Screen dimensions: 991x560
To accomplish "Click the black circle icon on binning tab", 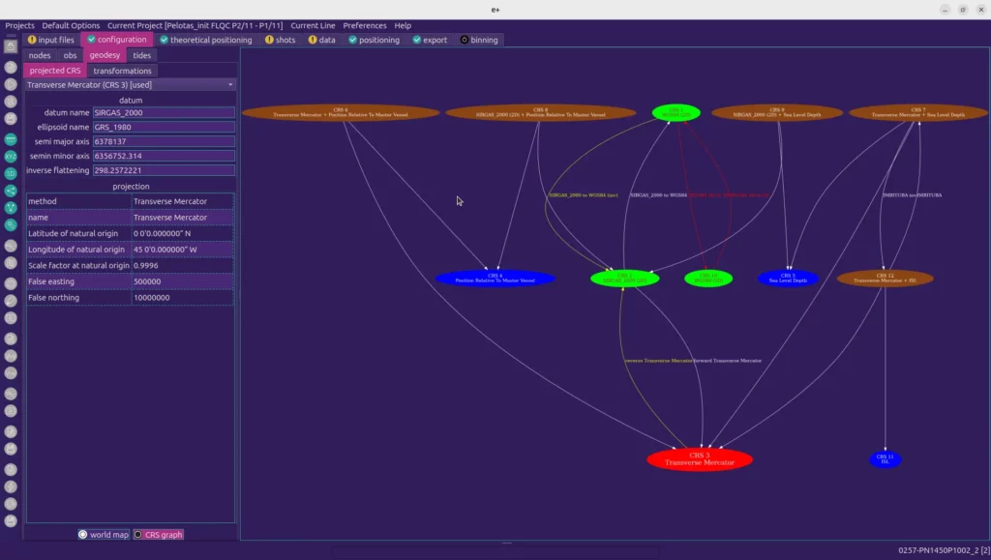I will point(465,40).
